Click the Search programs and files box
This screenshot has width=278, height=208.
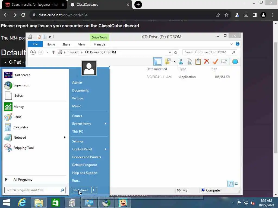click(35, 190)
